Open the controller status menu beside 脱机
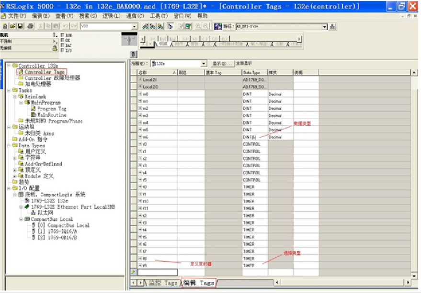 click(x=55, y=35)
